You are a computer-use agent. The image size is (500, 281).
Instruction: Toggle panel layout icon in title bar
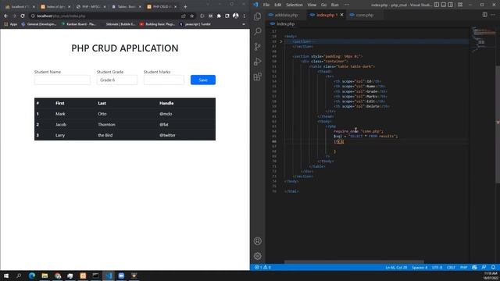[444, 5]
